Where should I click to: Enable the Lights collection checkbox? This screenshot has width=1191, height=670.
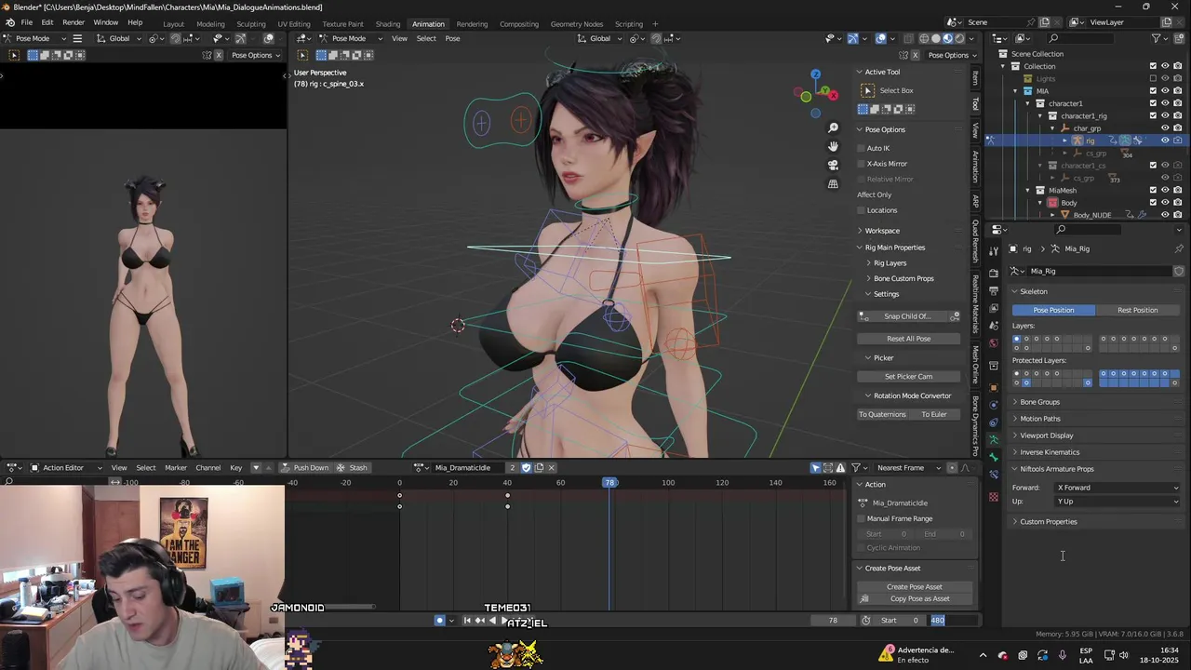pos(1153,78)
